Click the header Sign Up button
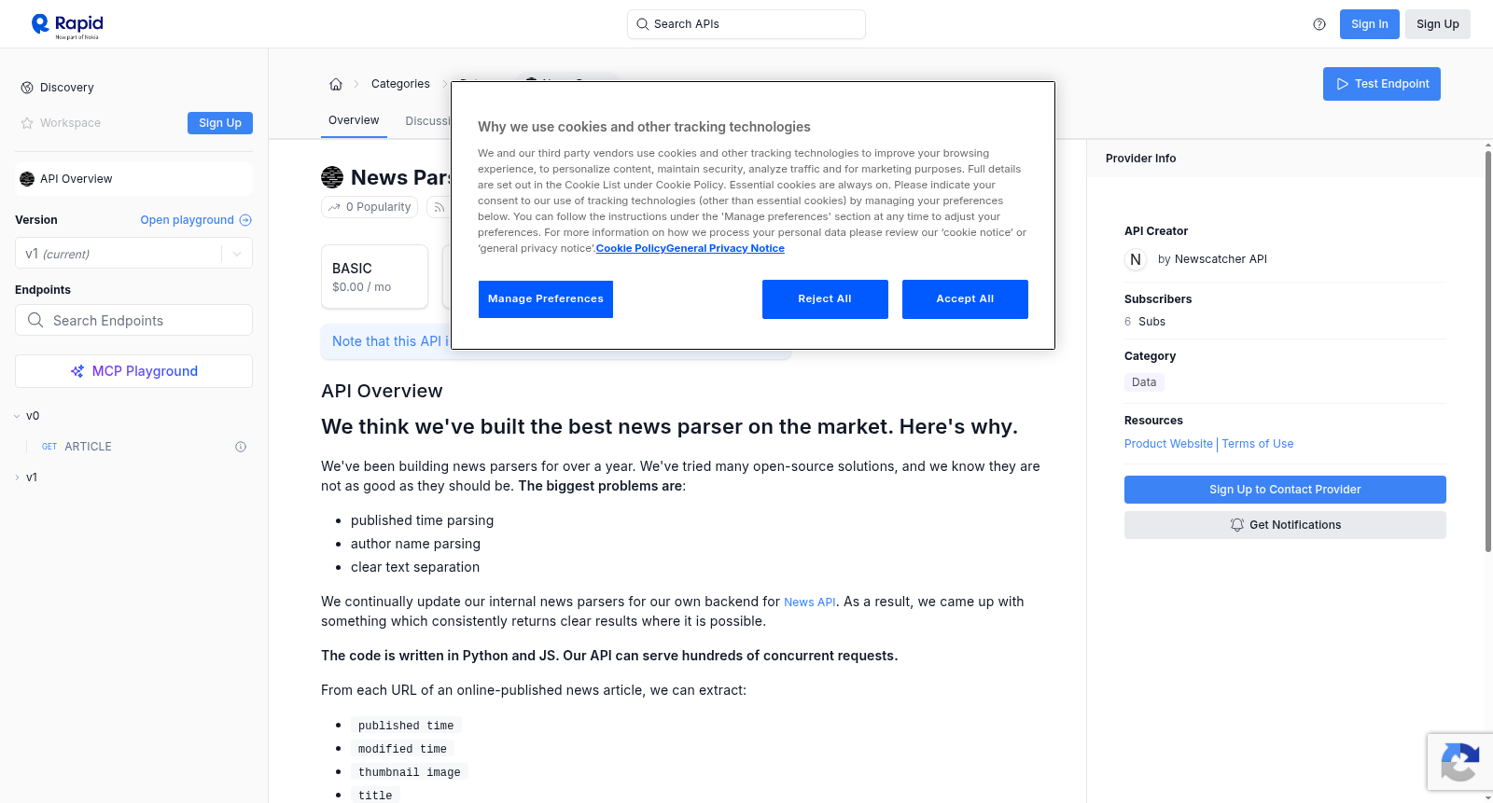This screenshot has width=1493, height=803. (x=1438, y=24)
